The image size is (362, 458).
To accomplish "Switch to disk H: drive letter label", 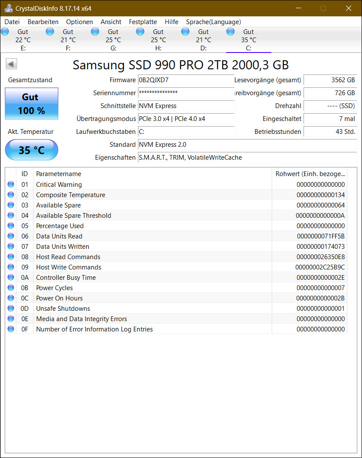I will (158, 48).
